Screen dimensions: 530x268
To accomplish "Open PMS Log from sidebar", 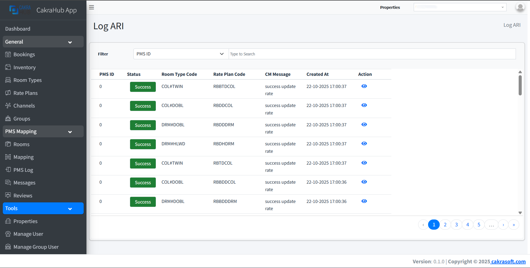I will tap(23, 170).
